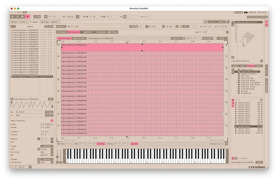This screenshot has width=278, height=181.
Task: Open the instrument preset dropdown arrow
Action: [x=131, y=26]
